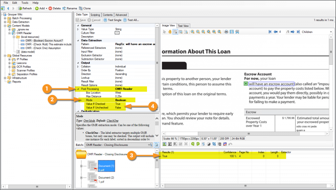Viewport: 336px width, 190px height.
Task: Collapse the Global Resources tree node
Action: pyautogui.click(x=5, y=55)
